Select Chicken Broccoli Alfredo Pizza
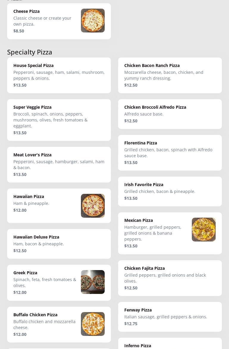The image size is (229, 349). click(170, 114)
